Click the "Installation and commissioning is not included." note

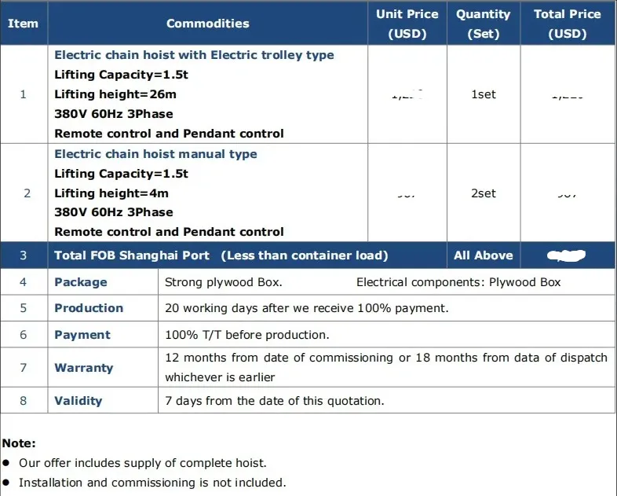tap(152, 483)
